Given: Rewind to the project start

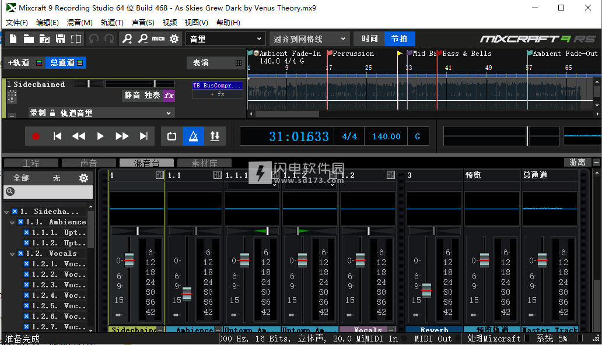Looking at the screenshot, I should click(x=58, y=136).
